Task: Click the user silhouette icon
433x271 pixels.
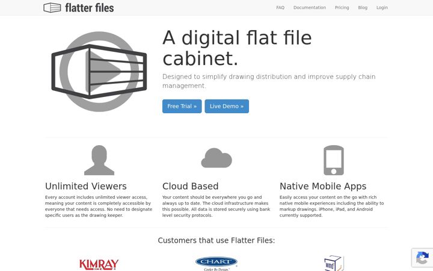Action: coord(99,160)
